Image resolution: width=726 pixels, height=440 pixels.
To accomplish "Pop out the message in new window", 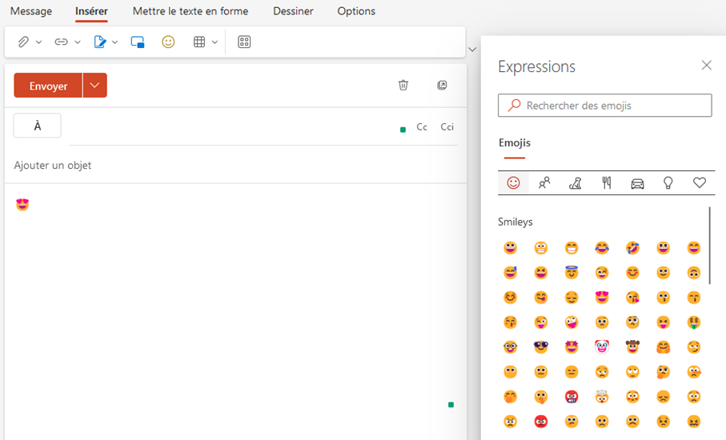I will [x=442, y=85].
